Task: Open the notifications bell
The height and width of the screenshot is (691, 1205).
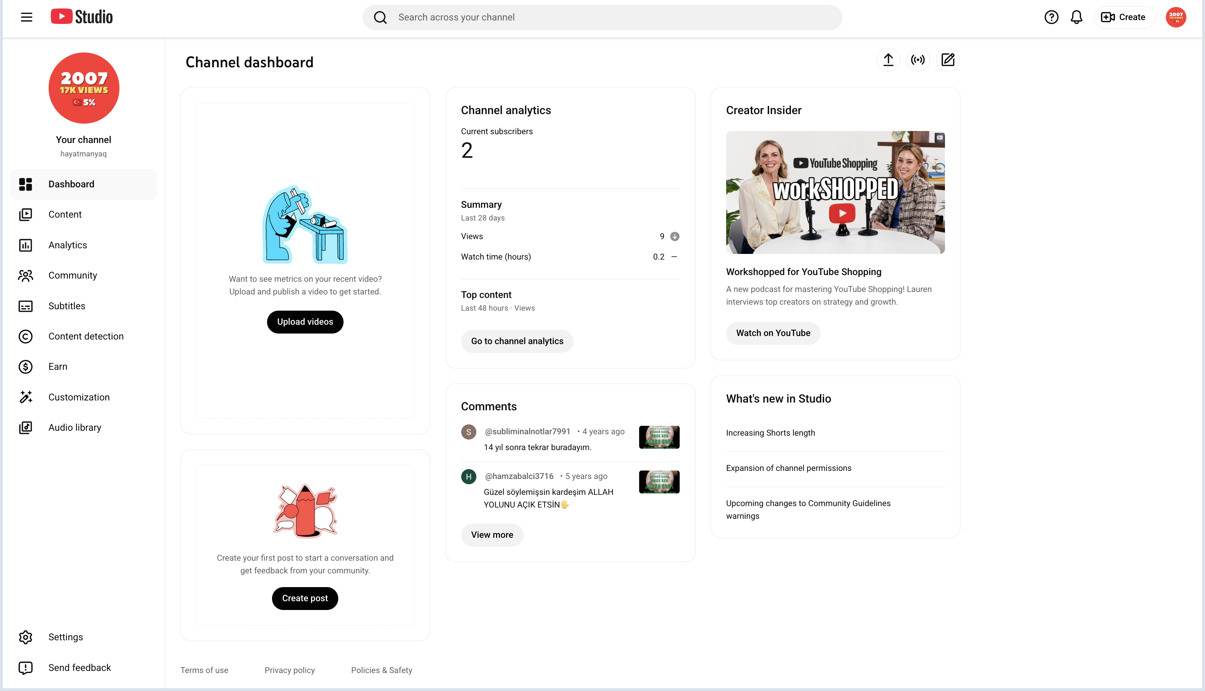Action: 1076,17
